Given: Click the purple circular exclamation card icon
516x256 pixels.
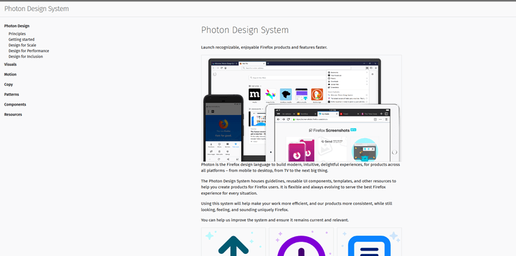Looking at the screenshot, I should tap(301, 246).
